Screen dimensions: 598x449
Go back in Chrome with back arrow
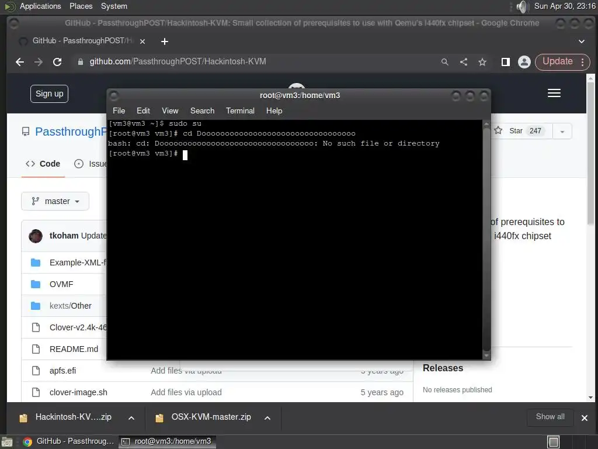(20, 62)
